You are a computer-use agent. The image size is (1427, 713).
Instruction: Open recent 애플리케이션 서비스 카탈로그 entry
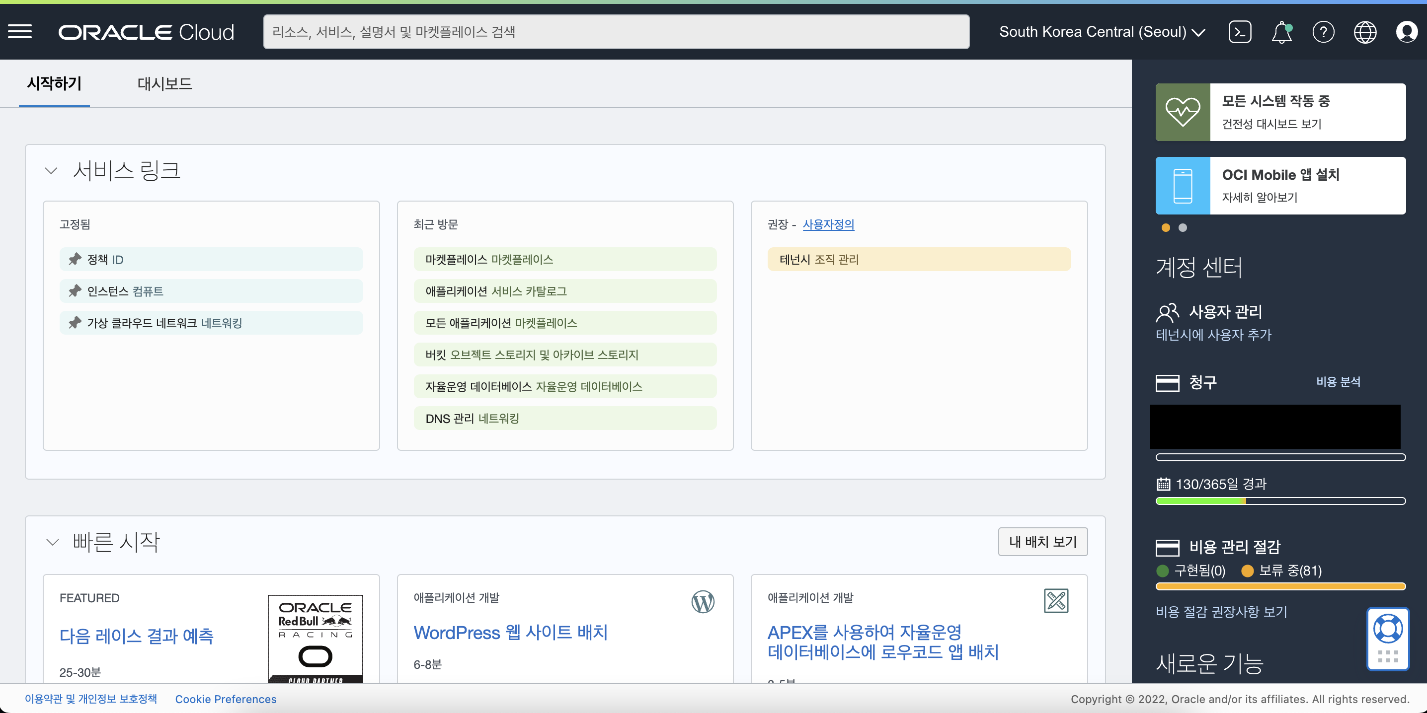565,290
